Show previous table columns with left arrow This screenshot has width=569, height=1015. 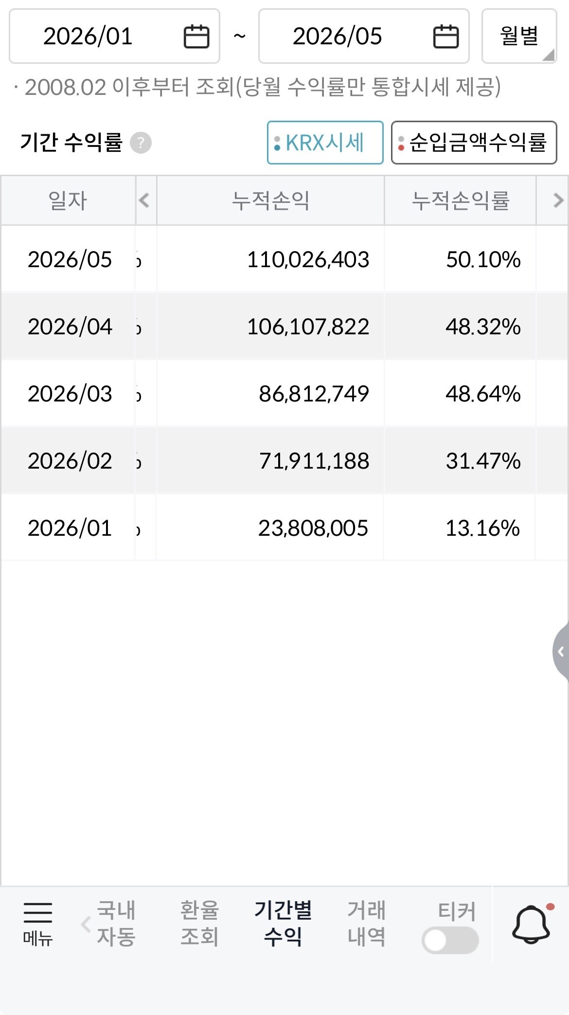pyautogui.click(x=144, y=200)
